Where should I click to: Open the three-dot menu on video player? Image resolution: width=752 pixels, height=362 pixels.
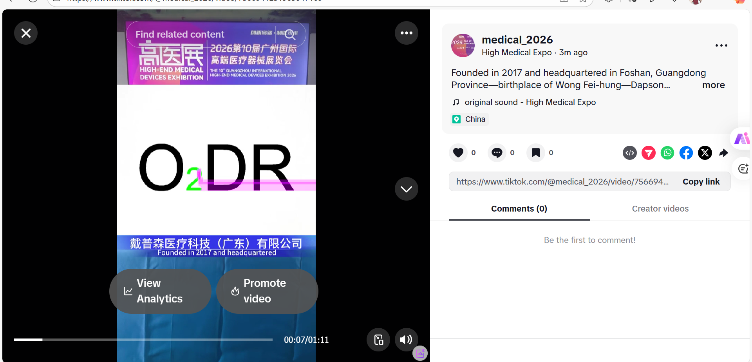pos(406,33)
